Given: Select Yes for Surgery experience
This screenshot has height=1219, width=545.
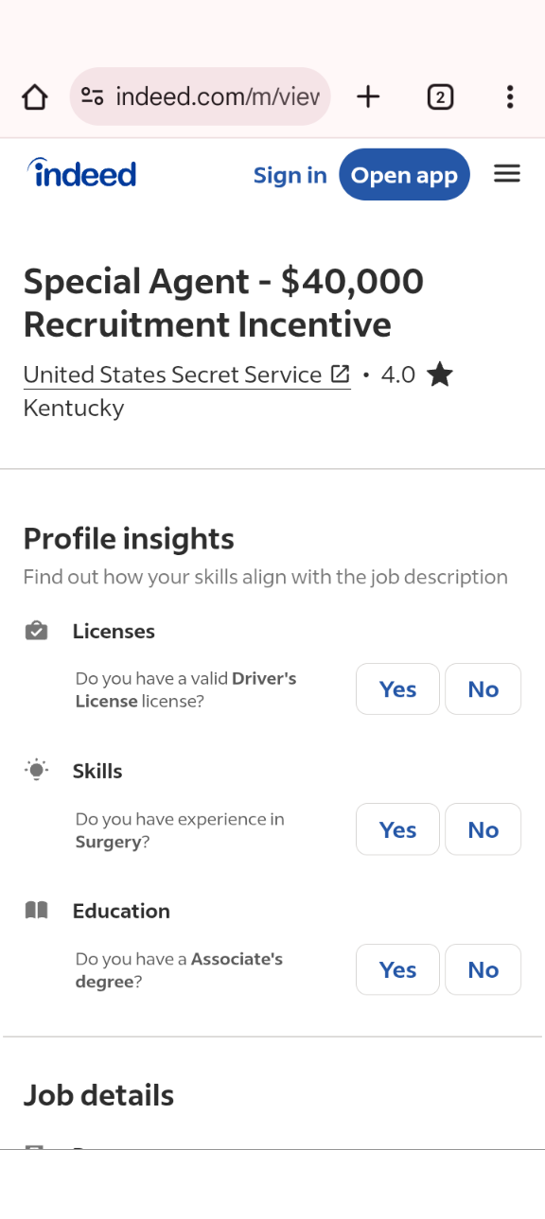Looking at the screenshot, I should [397, 829].
